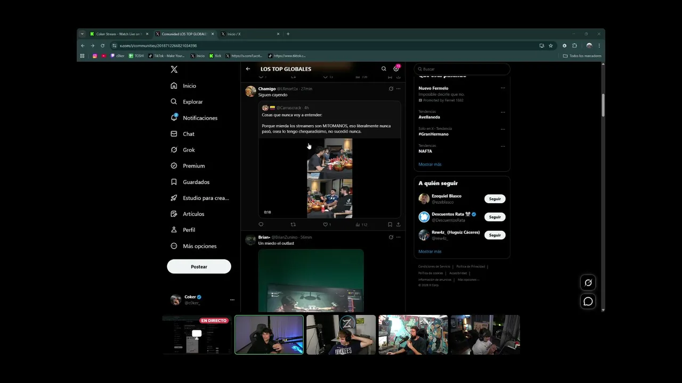Open Brian's Outlast image
The height and width of the screenshot is (383, 682).
pos(311,280)
